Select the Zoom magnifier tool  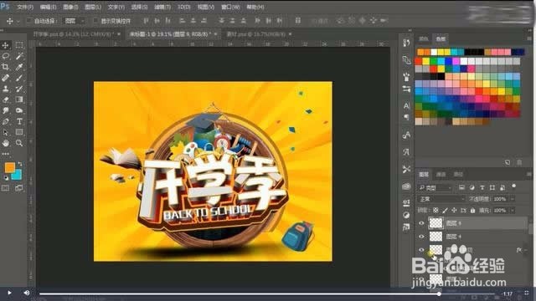click(19, 143)
